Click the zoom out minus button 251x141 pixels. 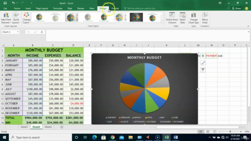[x=220, y=132]
